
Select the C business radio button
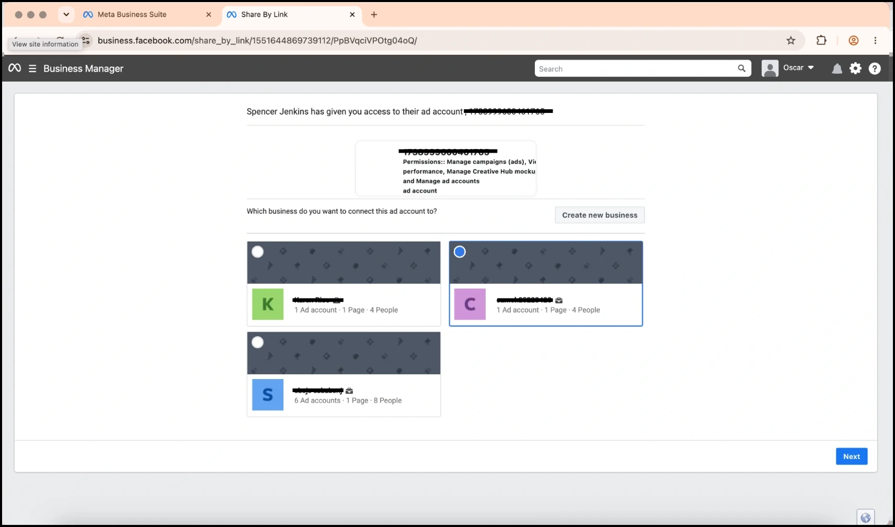[x=460, y=252]
